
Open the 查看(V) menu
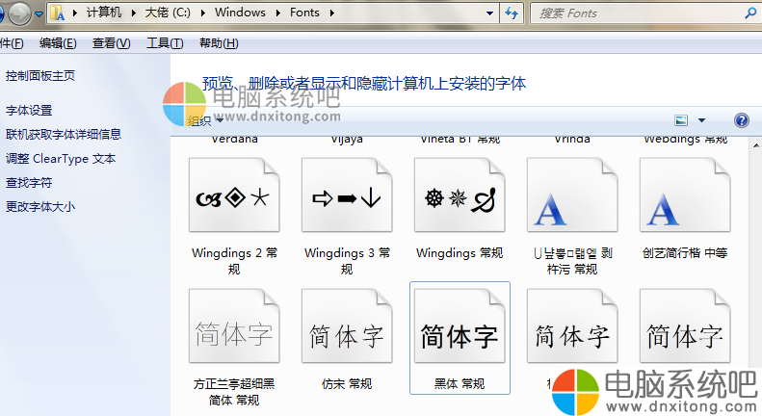112,43
